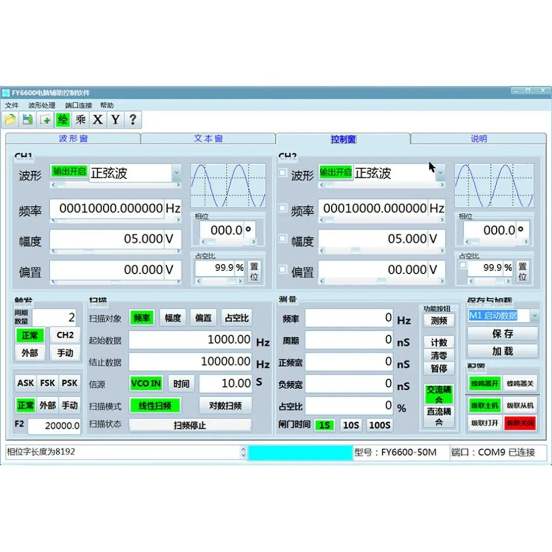The height and width of the screenshot is (552, 552).
Task: Save waveform with the disk icon
Action: click(x=27, y=119)
